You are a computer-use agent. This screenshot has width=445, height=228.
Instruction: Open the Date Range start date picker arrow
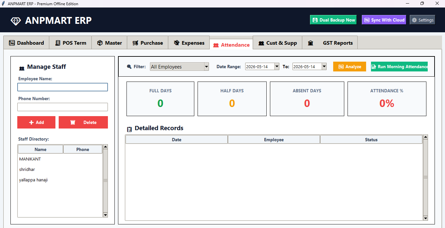[x=277, y=67]
